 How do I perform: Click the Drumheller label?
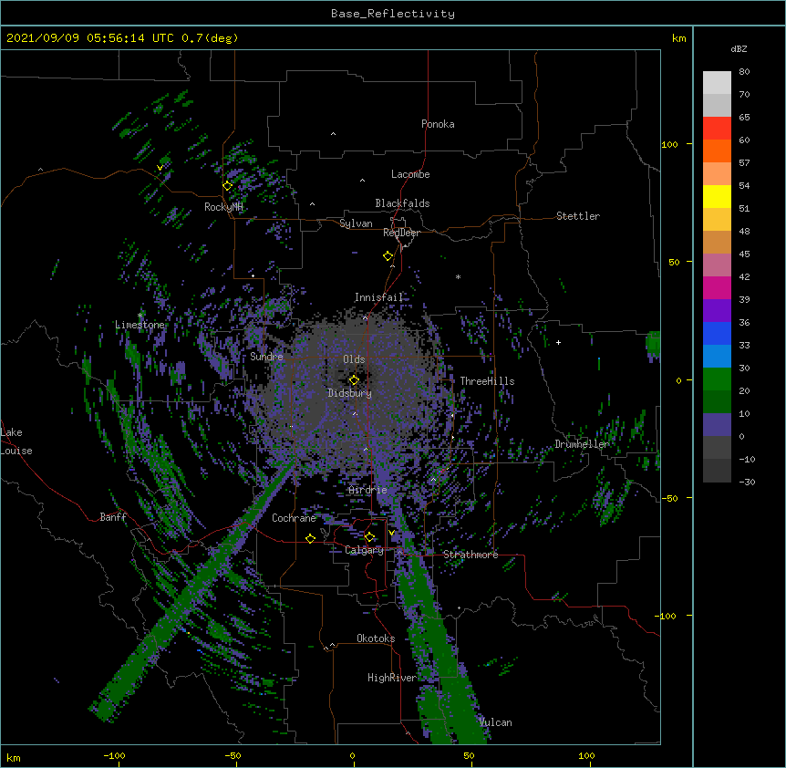(582, 444)
